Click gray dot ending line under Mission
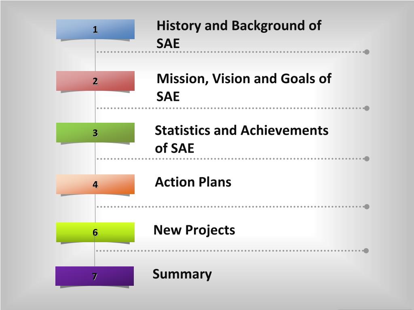Screen dimensions: 414x310 366,108
